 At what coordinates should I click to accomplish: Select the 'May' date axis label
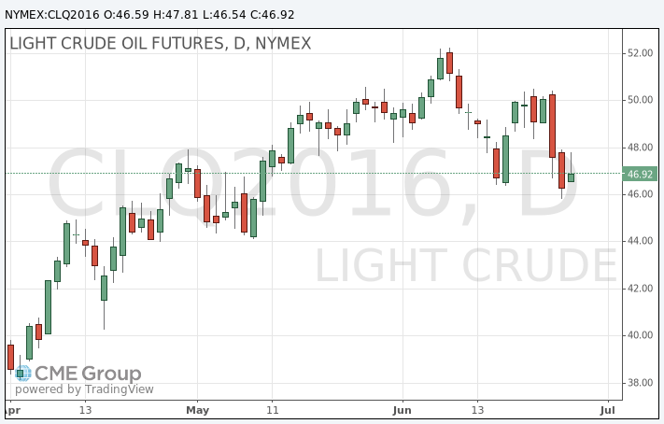[x=198, y=410]
